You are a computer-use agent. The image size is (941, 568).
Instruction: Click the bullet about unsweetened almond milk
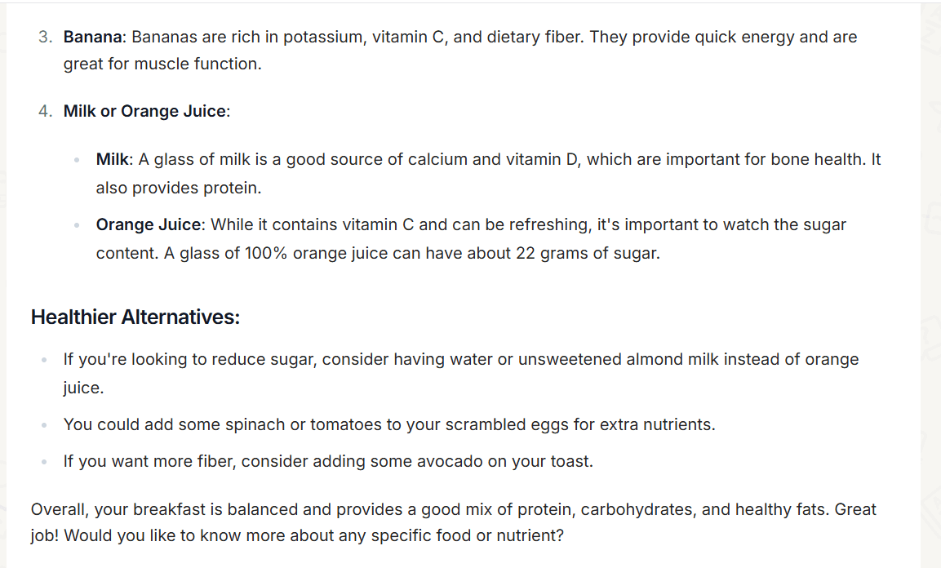coord(461,373)
